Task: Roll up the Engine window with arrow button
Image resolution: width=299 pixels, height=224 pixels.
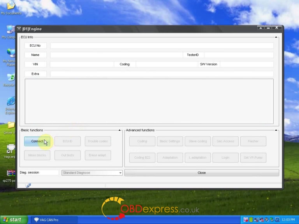Action: (262, 28)
